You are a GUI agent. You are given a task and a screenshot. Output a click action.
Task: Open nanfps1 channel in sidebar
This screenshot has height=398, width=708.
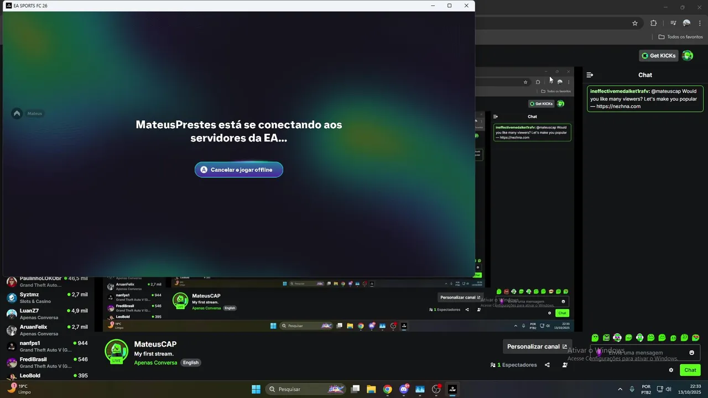pyautogui.click(x=47, y=347)
